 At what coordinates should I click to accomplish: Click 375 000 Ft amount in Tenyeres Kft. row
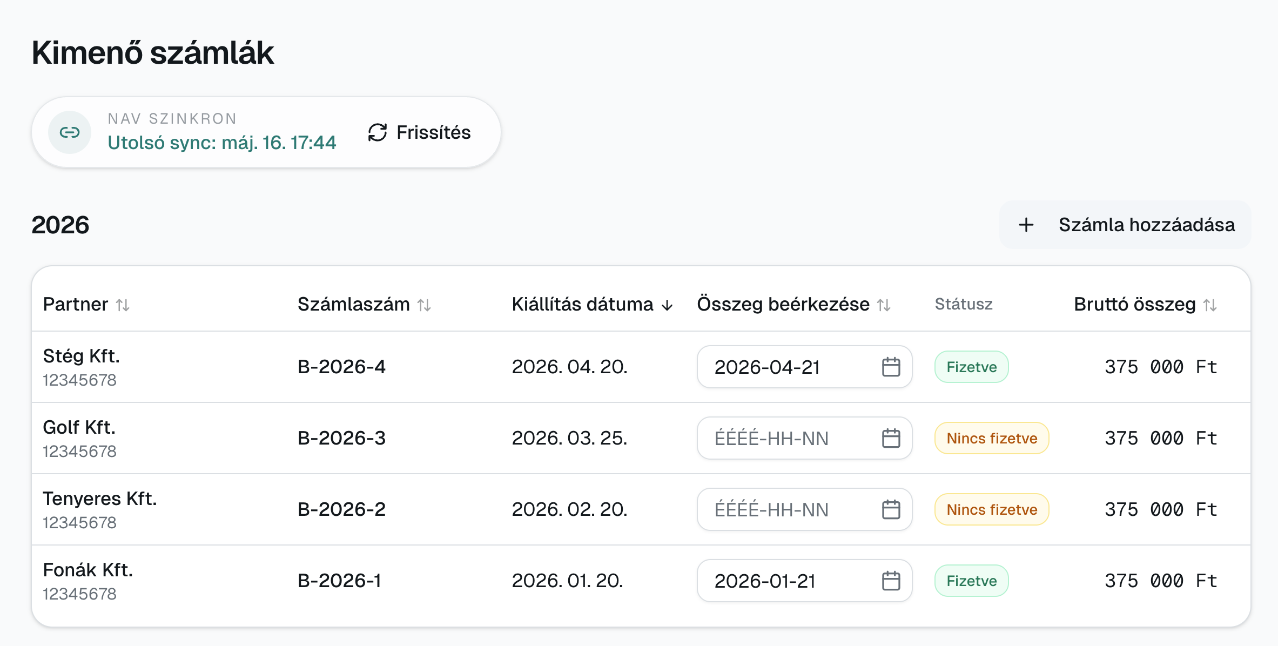pyautogui.click(x=1161, y=509)
